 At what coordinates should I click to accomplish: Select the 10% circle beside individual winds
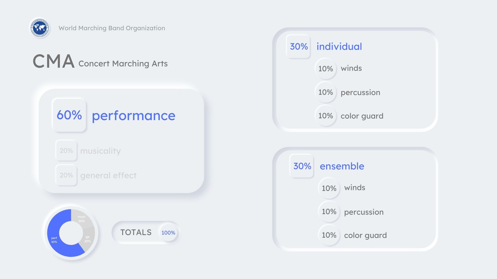click(325, 68)
